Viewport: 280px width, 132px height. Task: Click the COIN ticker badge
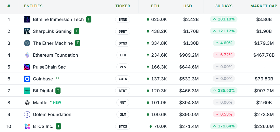pos(123,79)
